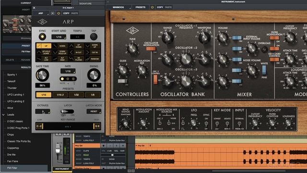Toggle the glide switch under Glide knob
Screen dimensions: 307x173
123,81
